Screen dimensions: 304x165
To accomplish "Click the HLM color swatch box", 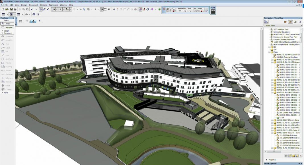I will click(213, 11).
